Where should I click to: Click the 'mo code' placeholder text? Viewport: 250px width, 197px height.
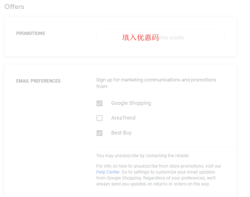click(172, 38)
